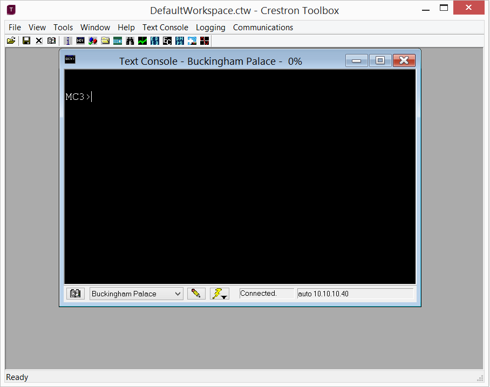Open the Logging menu
490x387 pixels.
210,28
